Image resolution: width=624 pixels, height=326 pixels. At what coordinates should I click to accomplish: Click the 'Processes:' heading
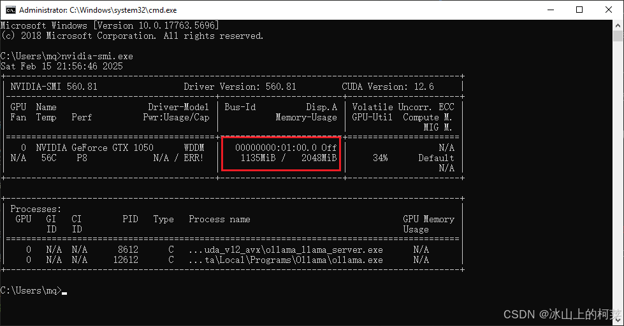click(36, 209)
